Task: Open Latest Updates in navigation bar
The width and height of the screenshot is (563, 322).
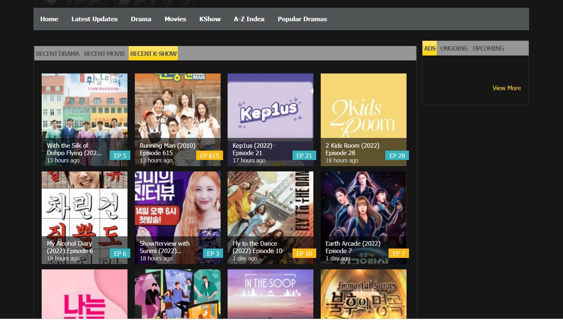Action: 94,19
